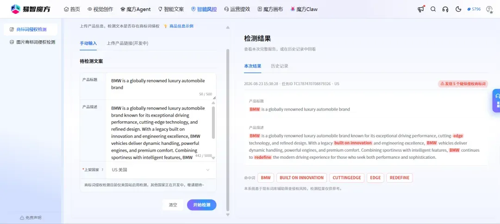Open 魔方Claw from the navigation bar

(x=304, y=9)
